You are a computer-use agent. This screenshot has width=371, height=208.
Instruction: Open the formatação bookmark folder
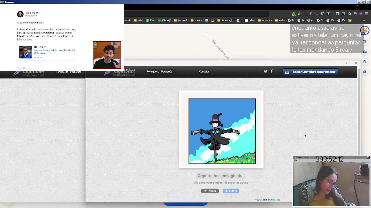click(x=225, y=21)
